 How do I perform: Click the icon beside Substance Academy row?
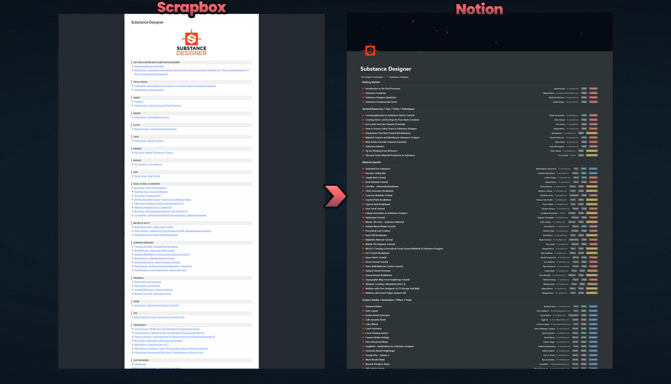[x=363, y=93]
